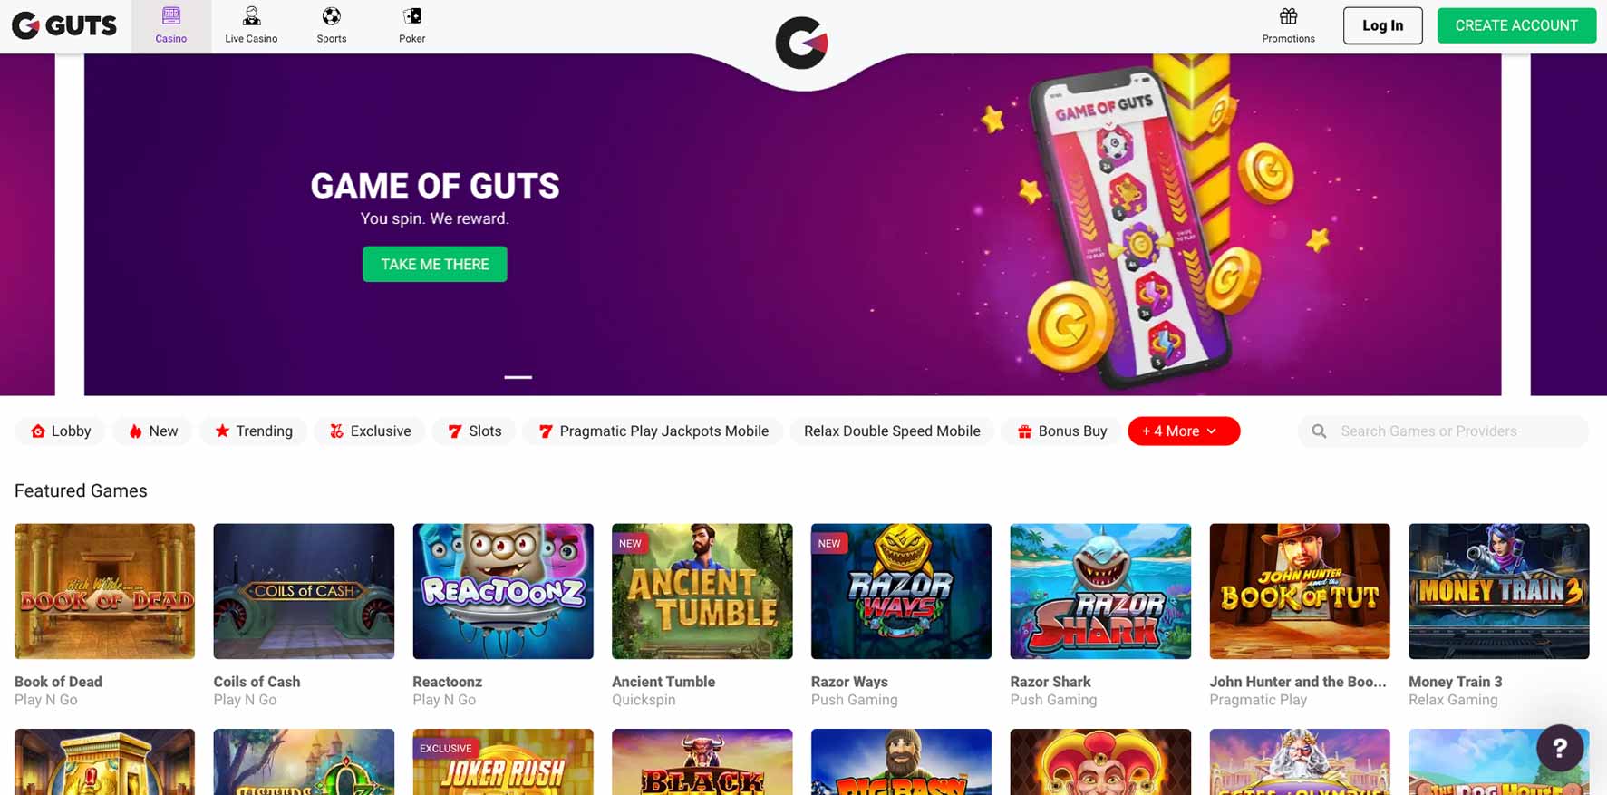Click the search magnifier icon
1607x795 pixels.
tap(1320, 431)
